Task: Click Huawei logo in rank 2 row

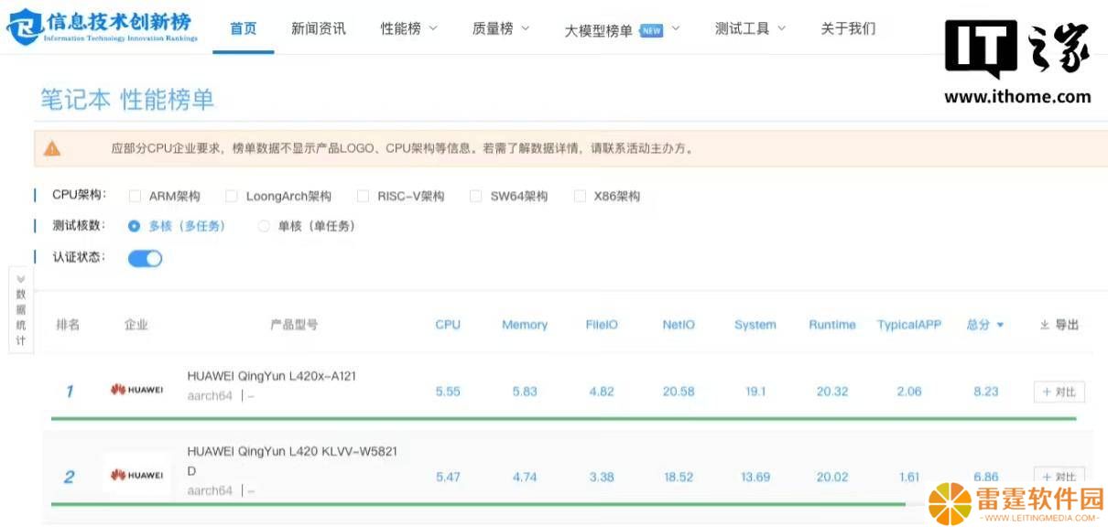Action: tap(136, 475)
